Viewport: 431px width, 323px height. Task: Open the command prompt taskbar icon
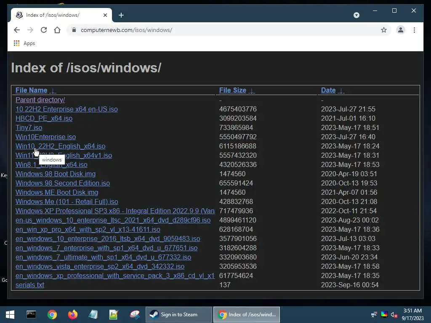point(31,315)
